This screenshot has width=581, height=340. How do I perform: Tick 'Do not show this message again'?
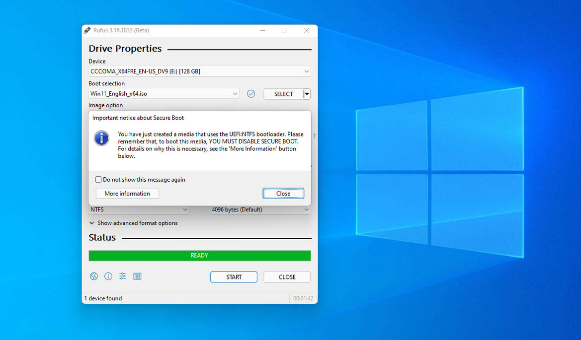point(98,180)
